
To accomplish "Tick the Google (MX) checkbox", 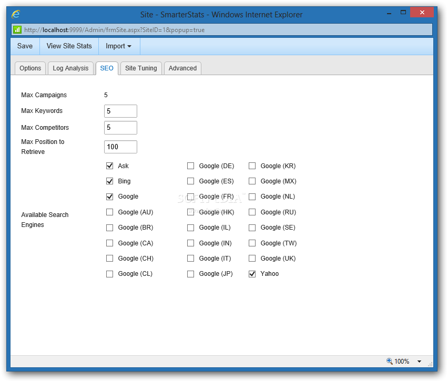I will [252, 181].
